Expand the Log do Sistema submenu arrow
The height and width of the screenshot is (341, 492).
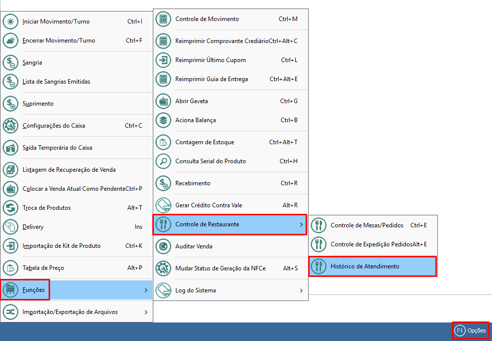(x=301, y=290)
